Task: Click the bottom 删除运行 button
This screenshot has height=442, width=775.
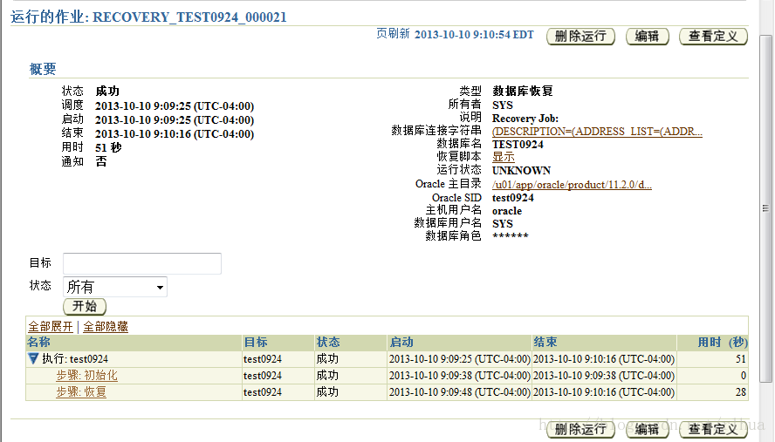Action: [580, 429]
